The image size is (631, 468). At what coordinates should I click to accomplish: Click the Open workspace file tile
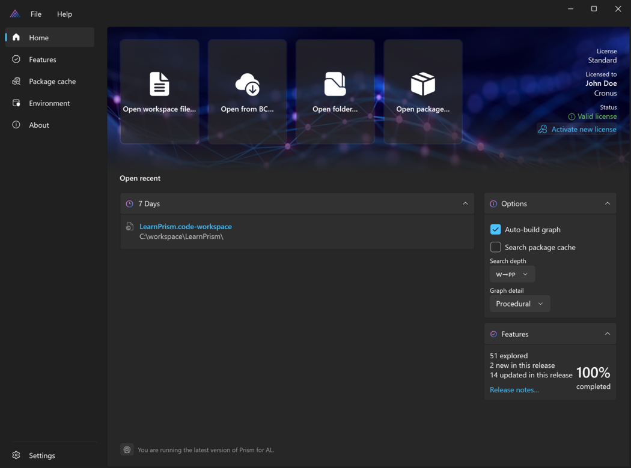pyautogui.click(x=159, y=92)
